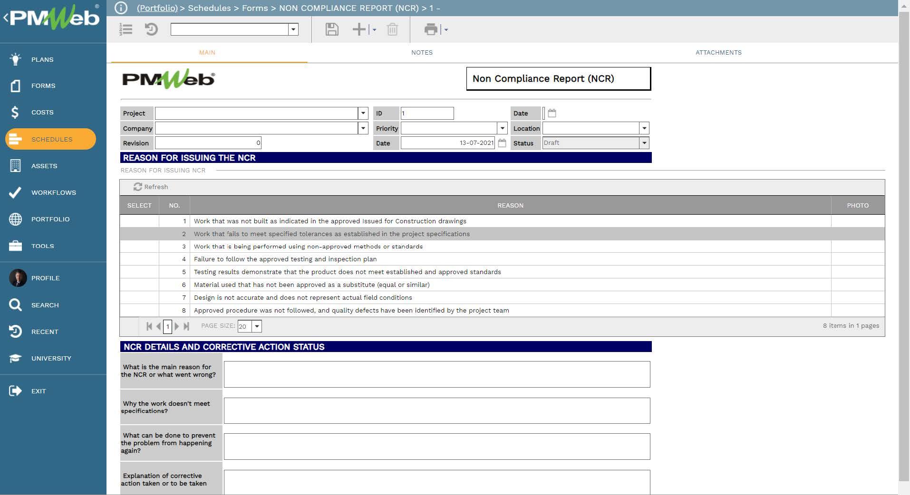Expand the Project dropdown
Viewport: 910px width, 495px height.
coord(363,113)
